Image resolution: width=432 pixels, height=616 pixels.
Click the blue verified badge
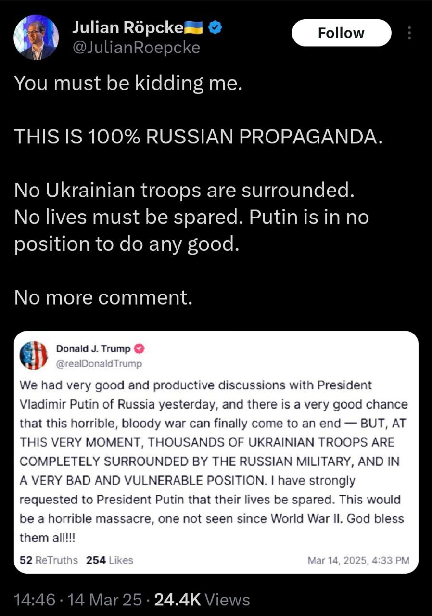(x=216, y=29)
